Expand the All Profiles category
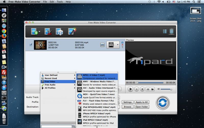204x128 pixels. tap(58, 88)
